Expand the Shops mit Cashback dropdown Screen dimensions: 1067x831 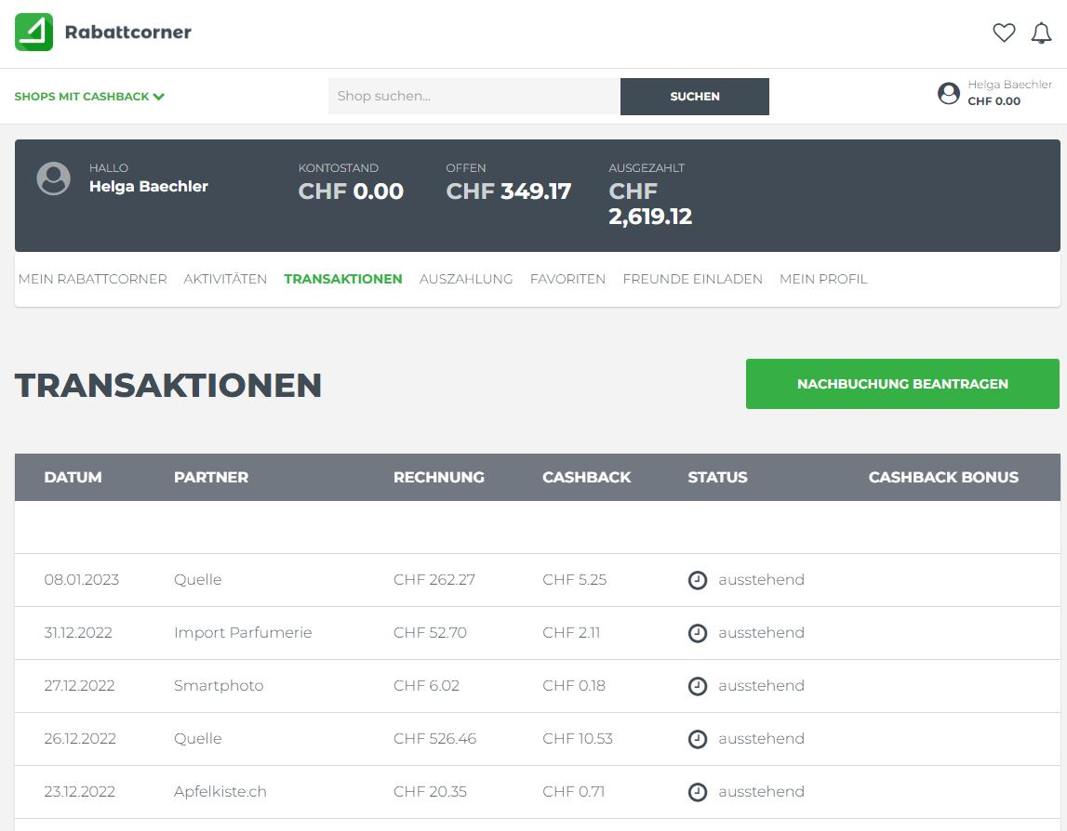[x=89, y=97]
